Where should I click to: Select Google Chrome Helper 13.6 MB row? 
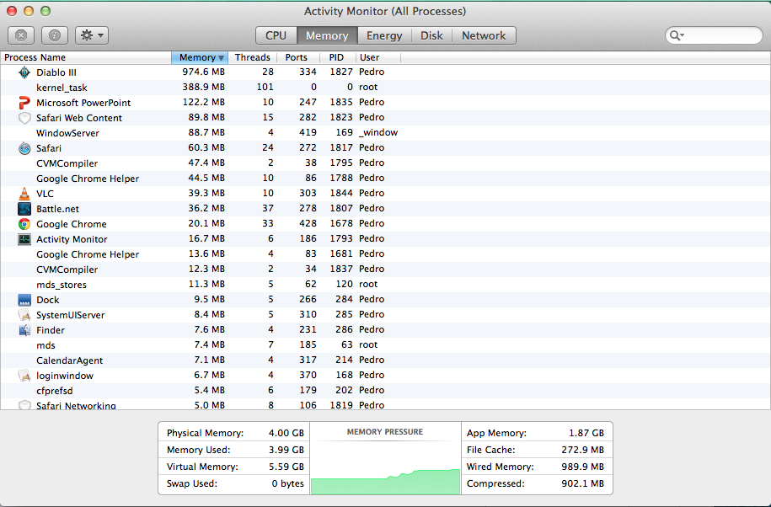click(x=386, y=254)
